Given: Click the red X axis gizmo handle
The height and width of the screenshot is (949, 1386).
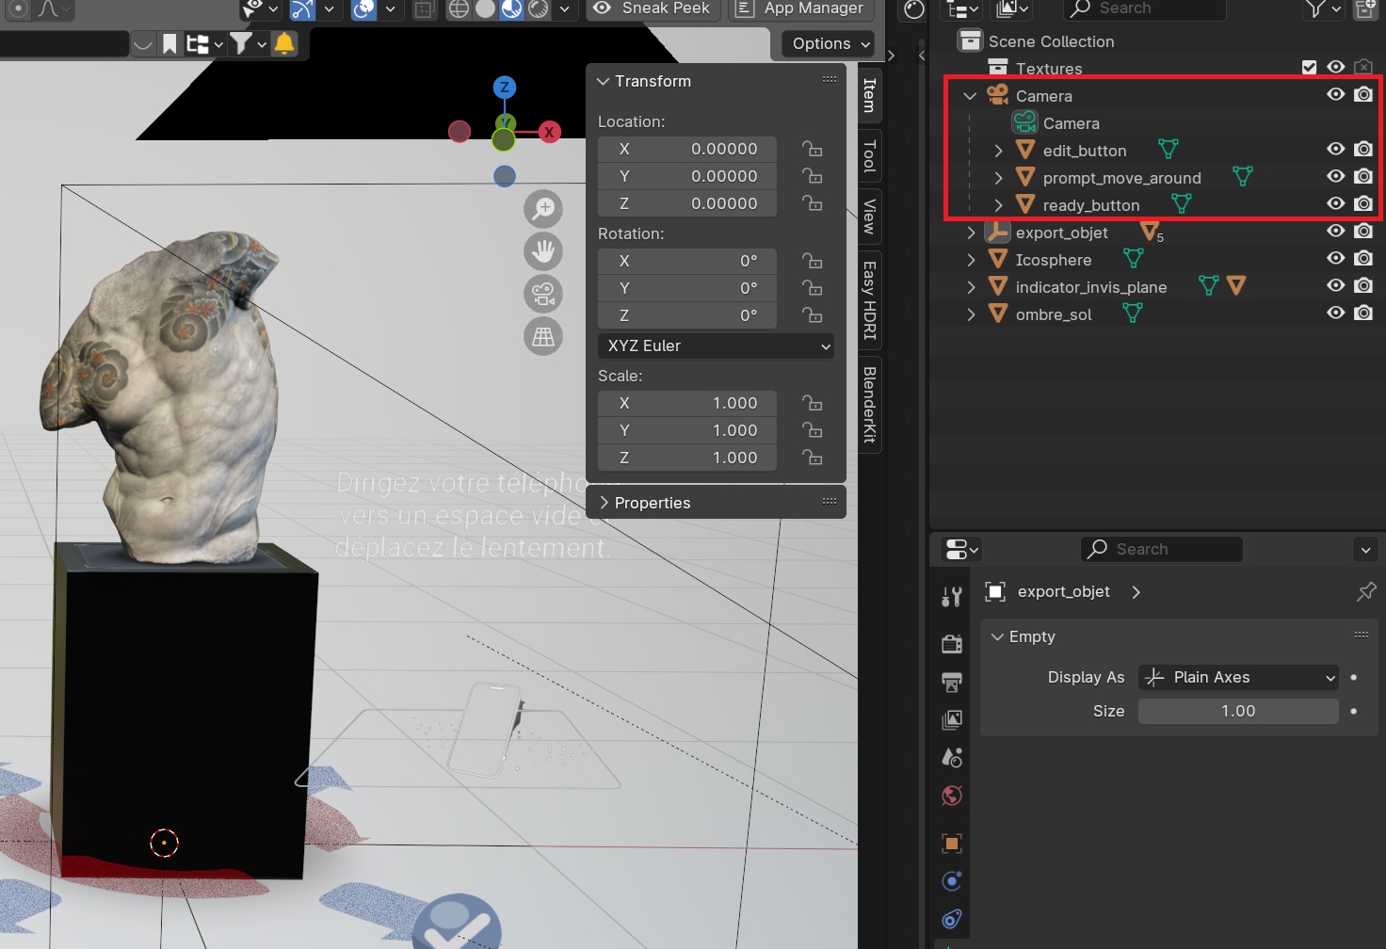Looking at the screenshot, I should (x=549, y=132).
